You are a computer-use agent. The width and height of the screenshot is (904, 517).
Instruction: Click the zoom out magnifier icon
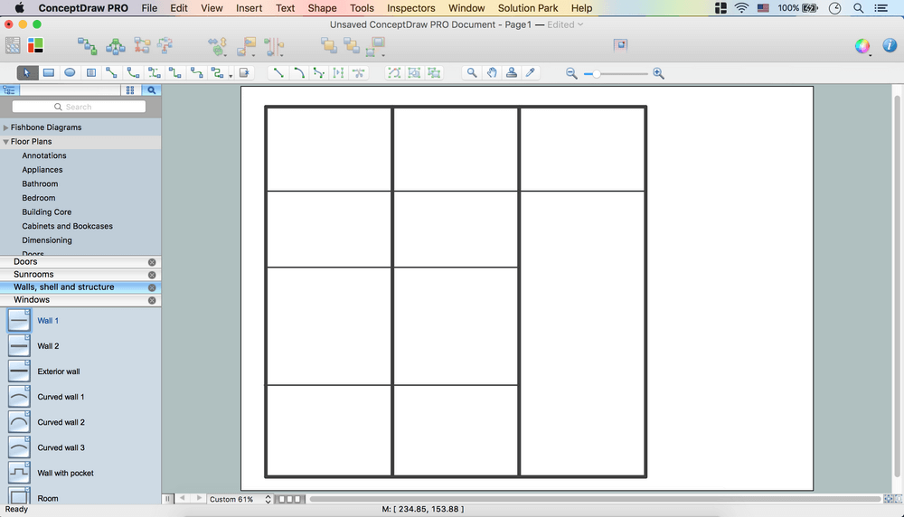click(x=571, y=73)
